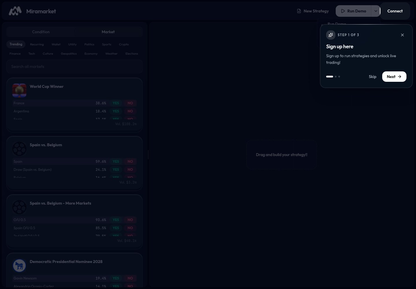Click the Democratic Presidential Nominee donkey icon
The image size is (416, 289).
19,266
